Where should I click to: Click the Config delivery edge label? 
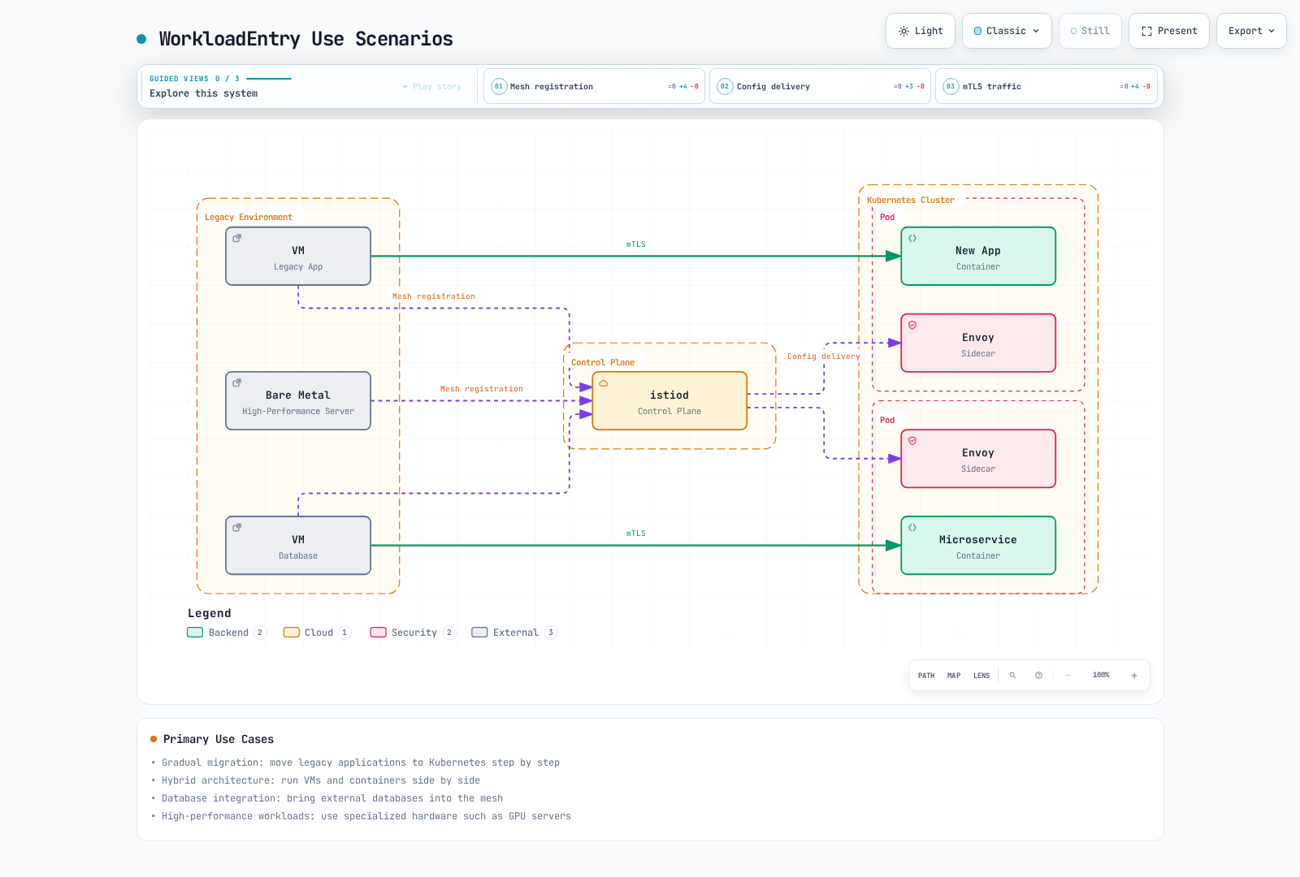[x=823, y=356]
